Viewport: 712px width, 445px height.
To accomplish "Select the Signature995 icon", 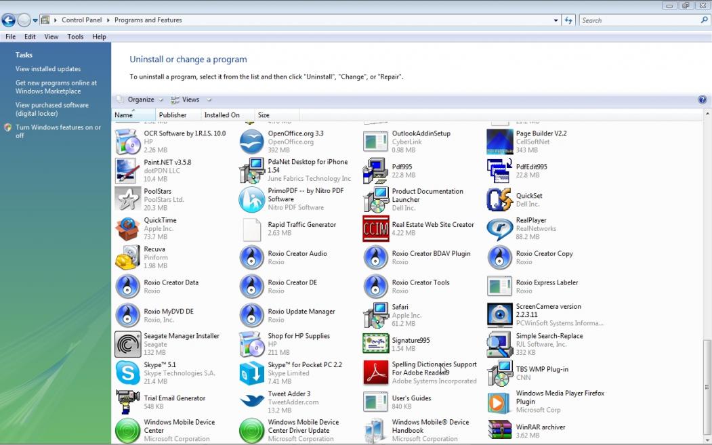I will pyautogui.click(x=375, y=344).
